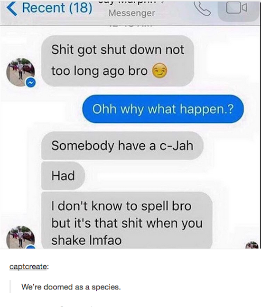This screenshot has height=307, width=261.
Task: Tap the Messenger badge on lower avatar
Action: 31,247
